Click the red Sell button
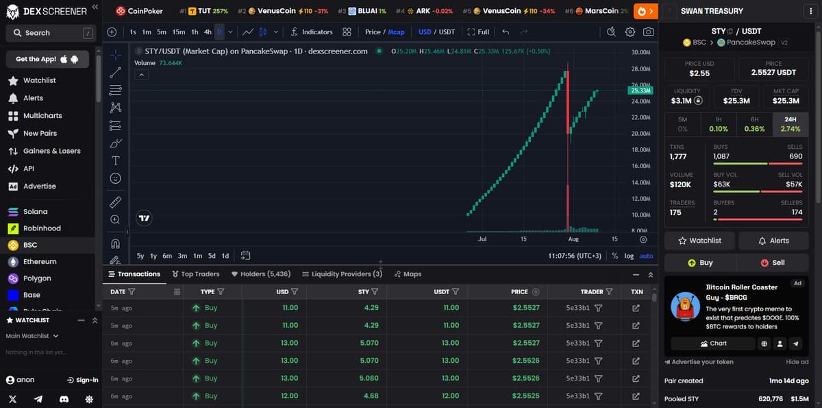822x408 pixels. (x=773, y=263)
